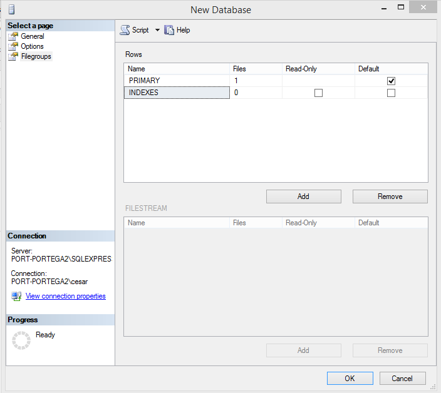This screenshot has height=393, width=441.
Task: Click the Ready progress spinner icon
Action: [x=21, y=340]
